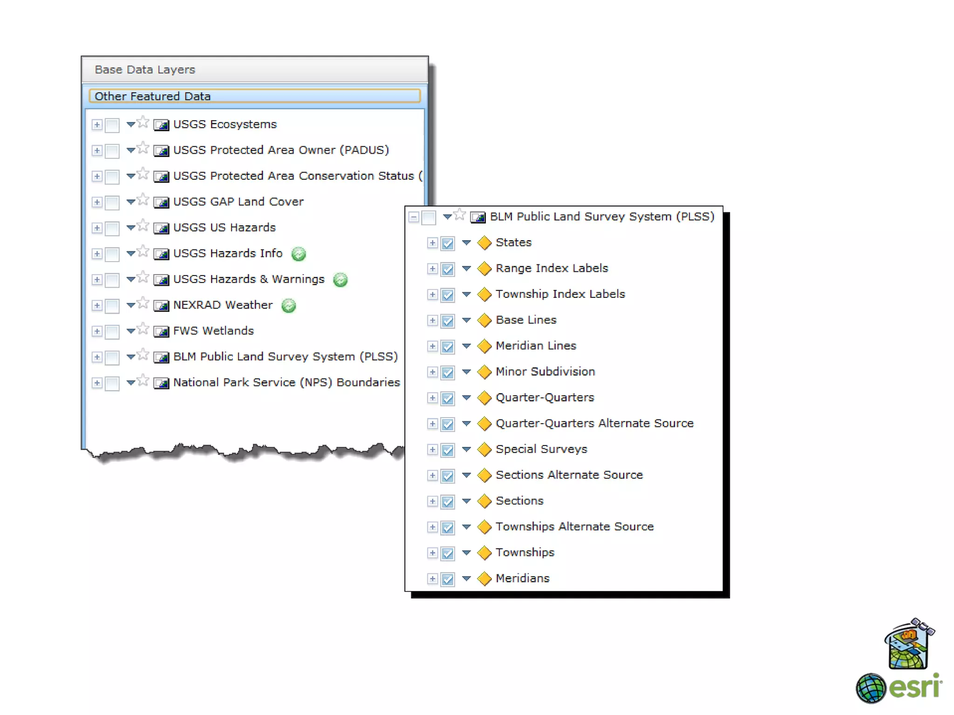Click the favorite star beside USGS Ecosystems
The image size is (954, 715).
[143, 122]
